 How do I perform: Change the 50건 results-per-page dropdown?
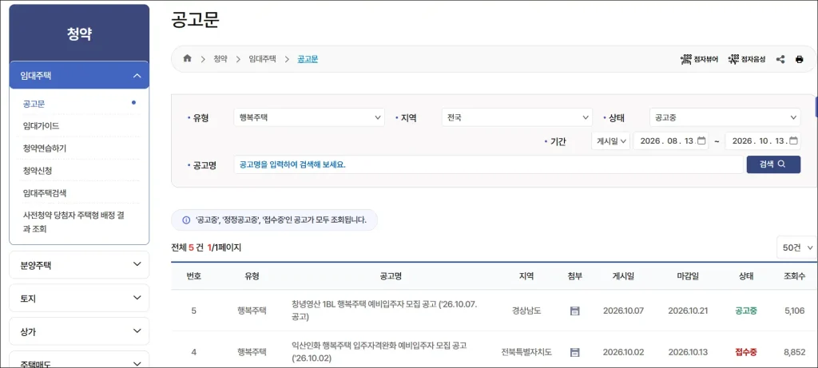796,247
